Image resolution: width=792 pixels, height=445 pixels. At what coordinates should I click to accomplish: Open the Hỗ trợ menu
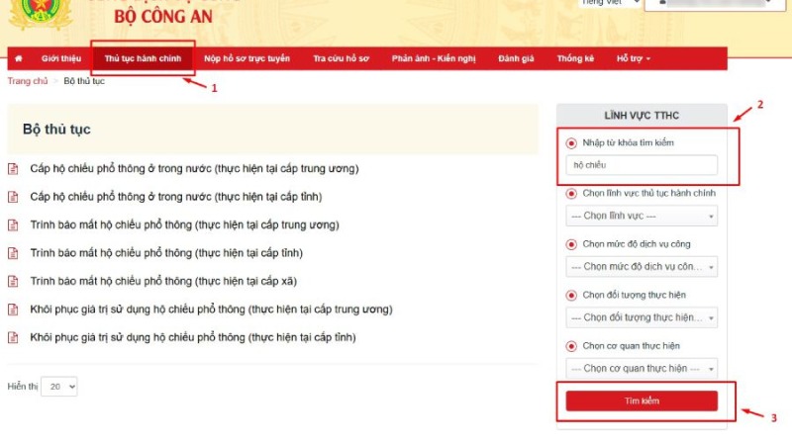click(633, 59)
